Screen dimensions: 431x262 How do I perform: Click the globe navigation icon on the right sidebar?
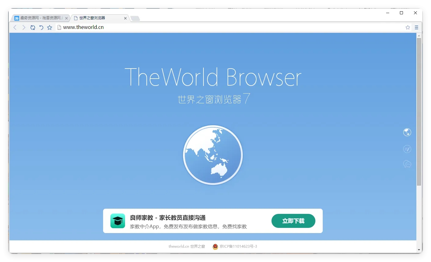407,132
